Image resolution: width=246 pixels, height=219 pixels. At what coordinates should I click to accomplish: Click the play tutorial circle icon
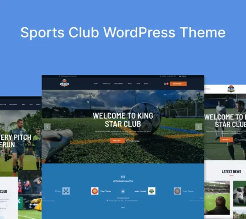128,141
